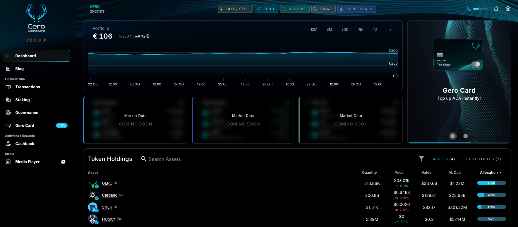Select the 3M chart range
This screenshot has width=518, height=227.
[x=329, y=30]
